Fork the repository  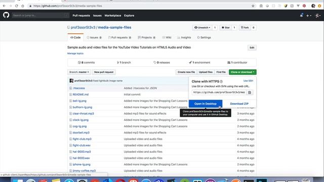[x=245, y=27]
